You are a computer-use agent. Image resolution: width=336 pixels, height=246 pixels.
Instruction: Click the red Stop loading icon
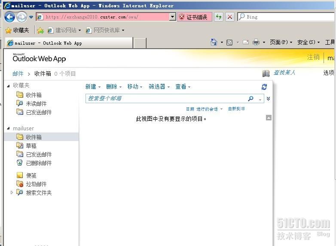230,17
